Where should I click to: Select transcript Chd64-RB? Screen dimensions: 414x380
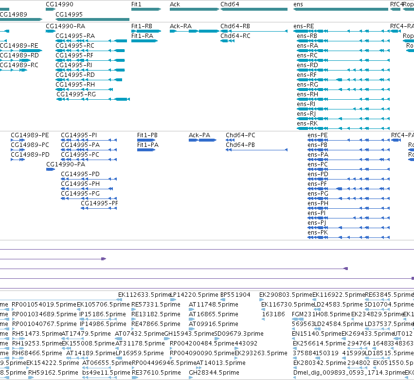click(235, 26)
